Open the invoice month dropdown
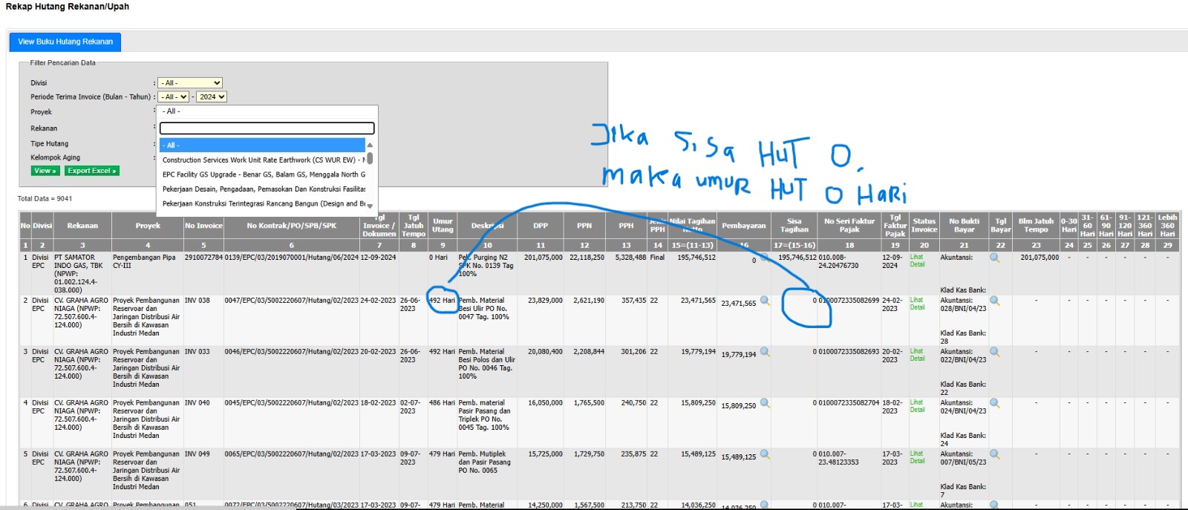The height and width of the screenshot is (510, 1188). click(174, 97)
